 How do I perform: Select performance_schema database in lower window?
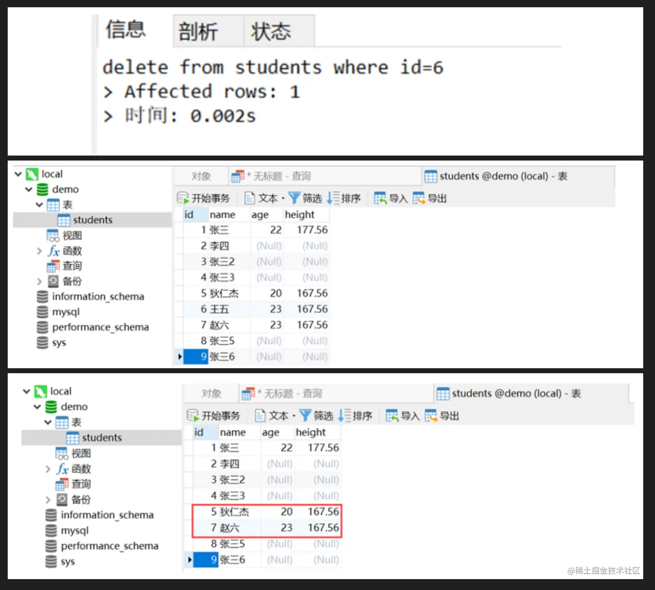pos(102,546)
